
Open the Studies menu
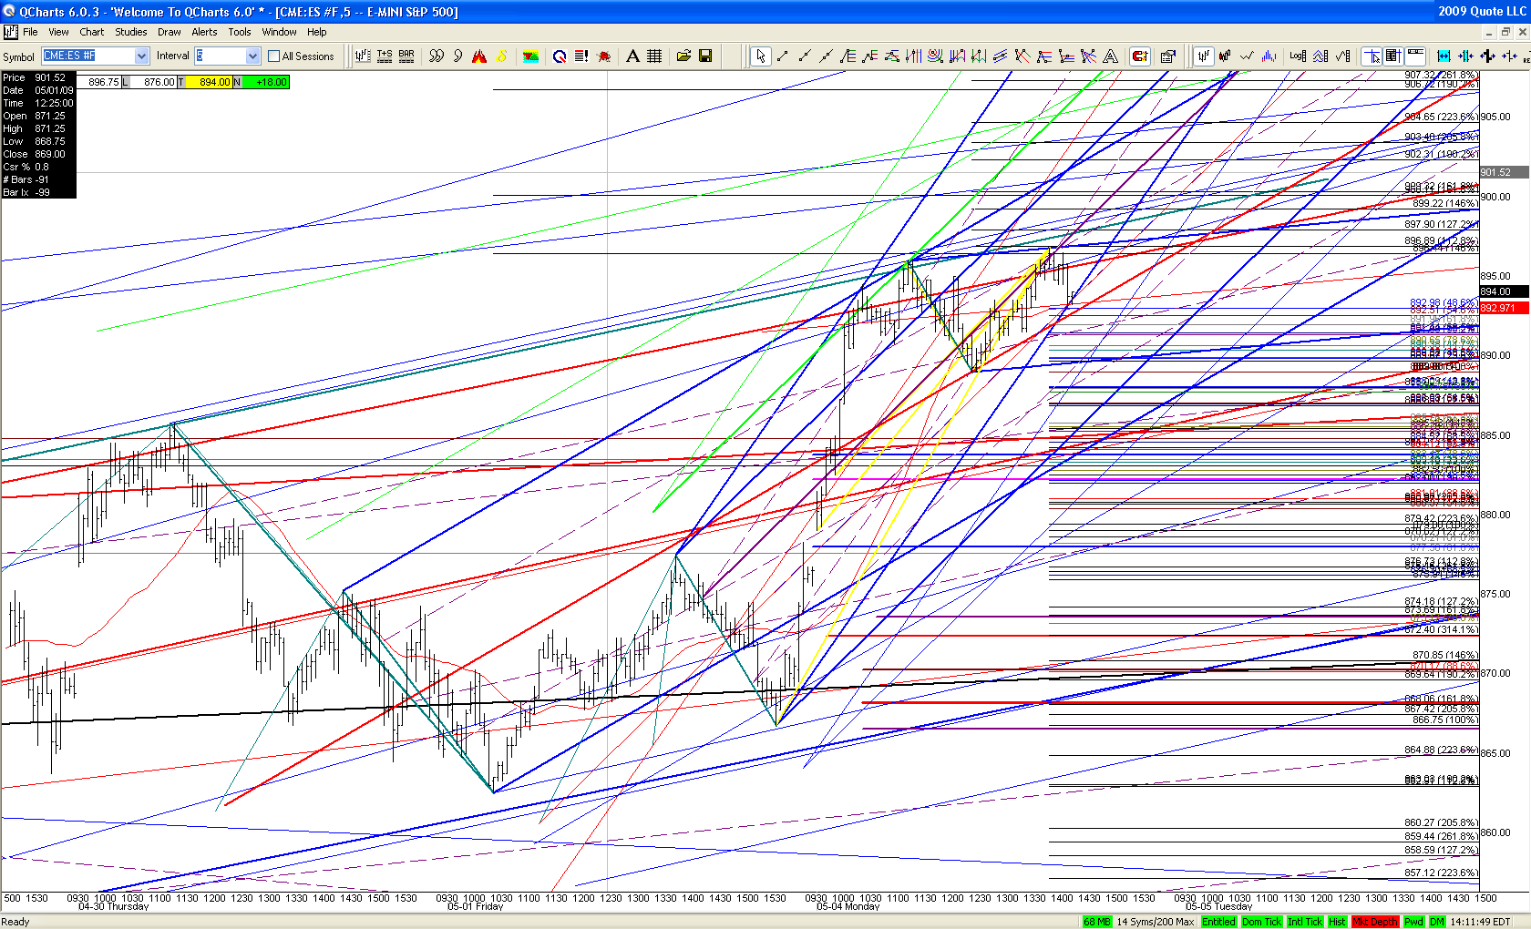(130, 32)
